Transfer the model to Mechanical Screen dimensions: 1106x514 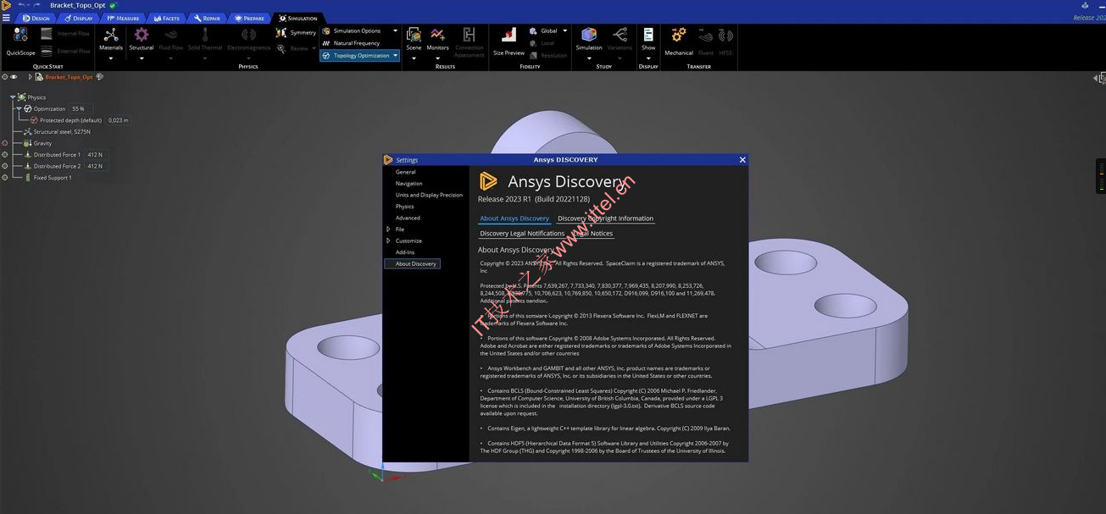coord(679,41)
